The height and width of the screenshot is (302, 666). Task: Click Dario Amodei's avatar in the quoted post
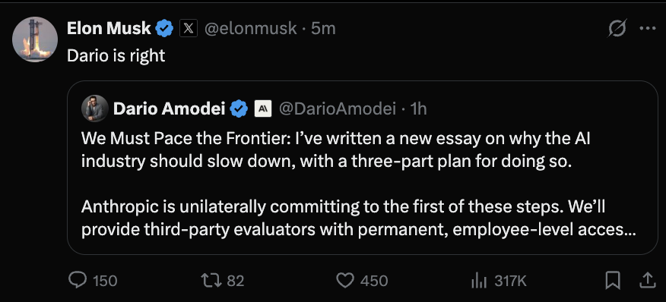pos(95,109)
